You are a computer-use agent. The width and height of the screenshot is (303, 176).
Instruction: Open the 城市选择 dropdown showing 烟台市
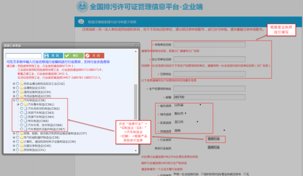coord(180,113)
